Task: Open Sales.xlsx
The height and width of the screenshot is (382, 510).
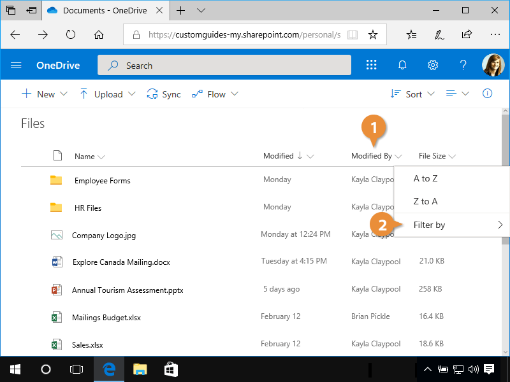Action: [x=87, y=344]
